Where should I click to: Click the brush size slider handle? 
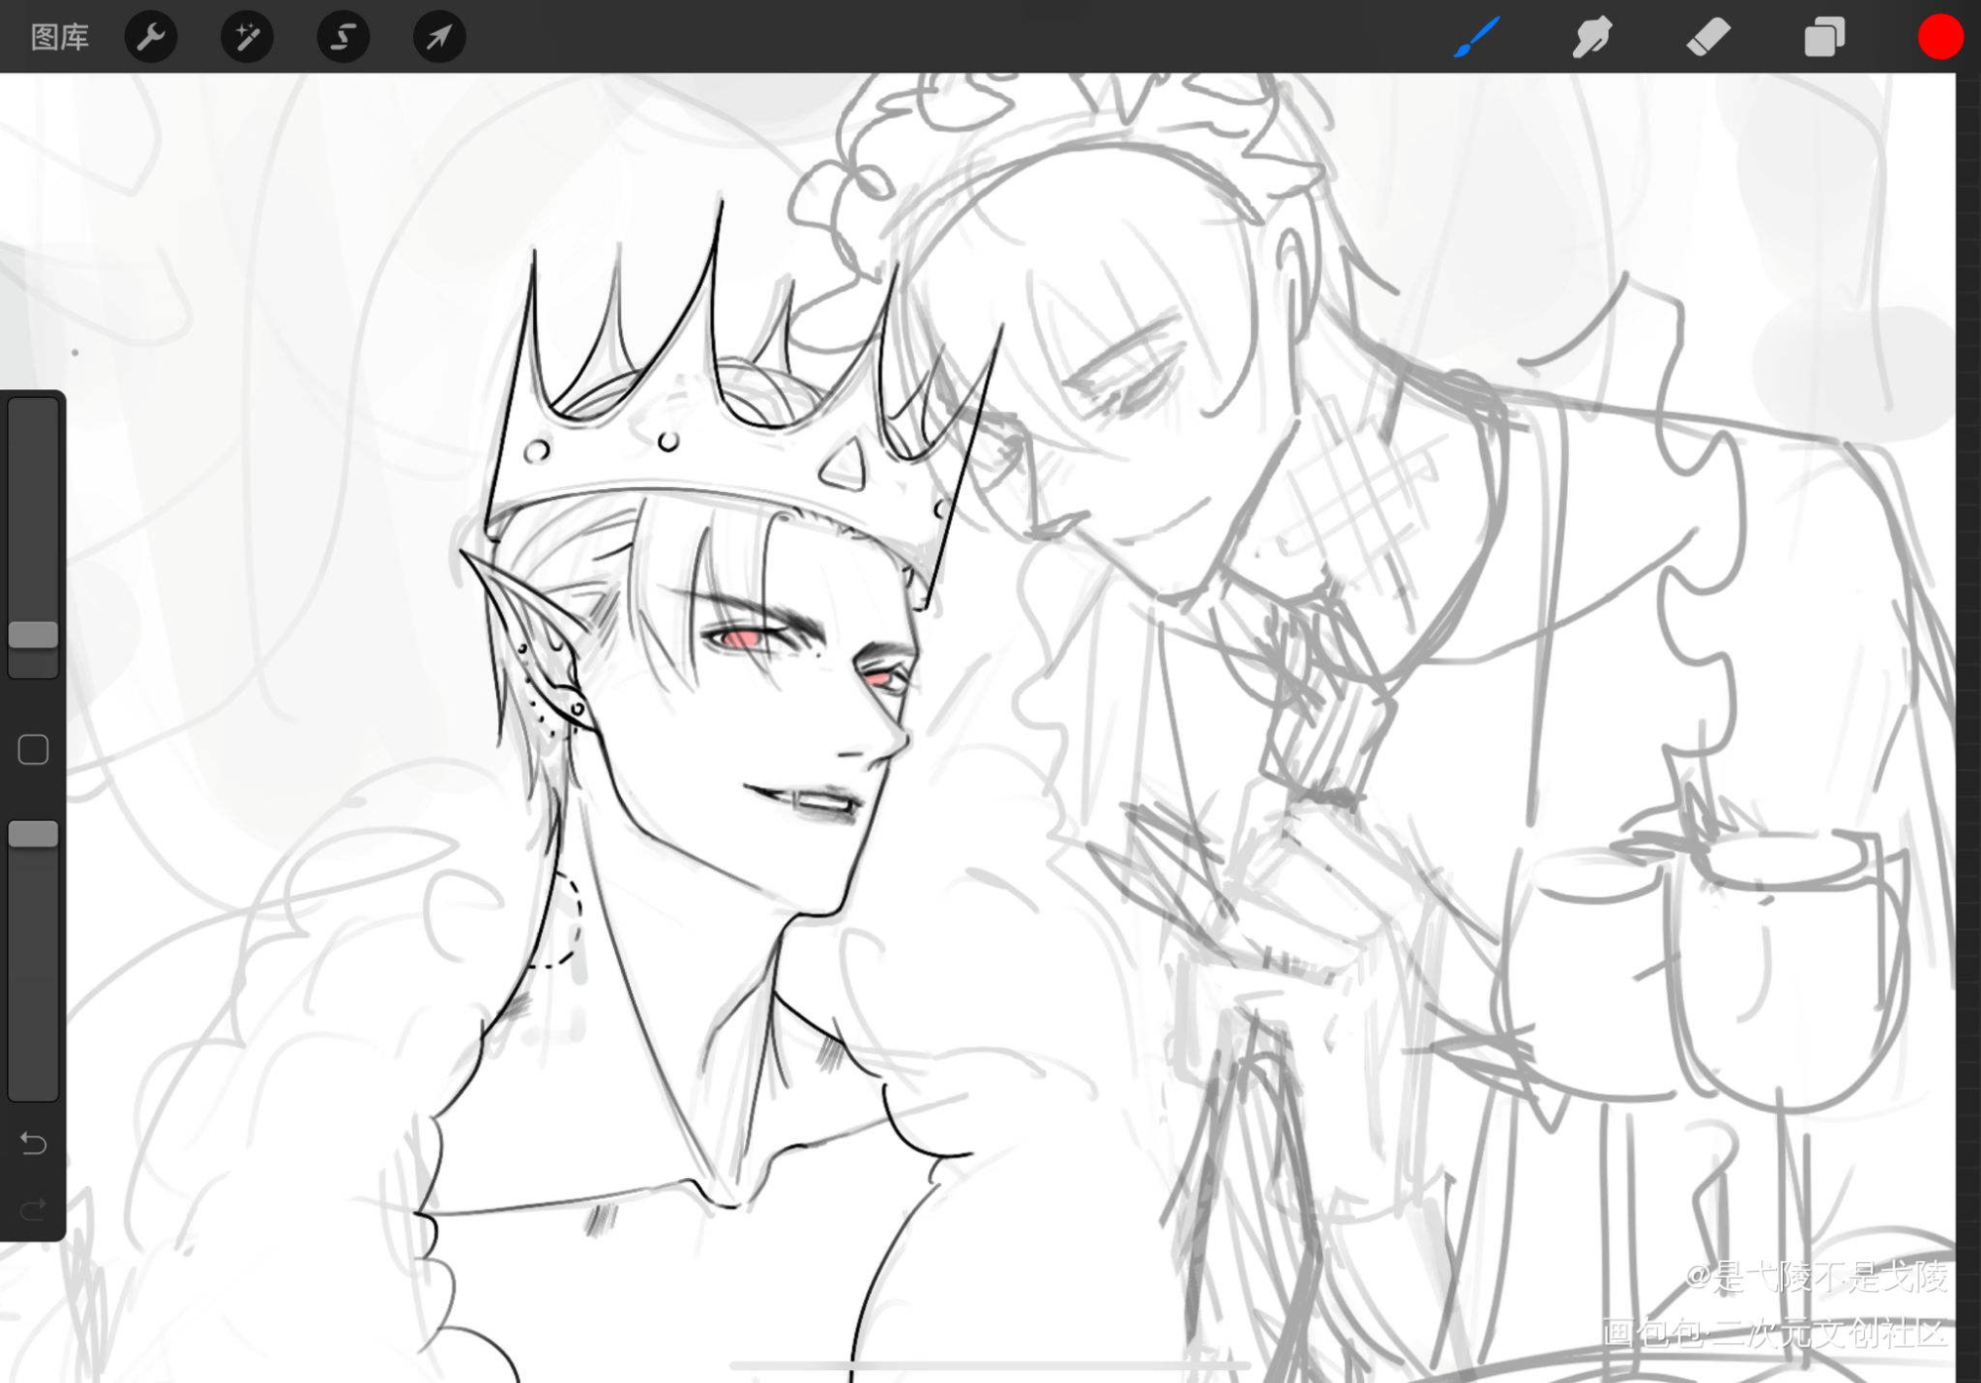34,635
